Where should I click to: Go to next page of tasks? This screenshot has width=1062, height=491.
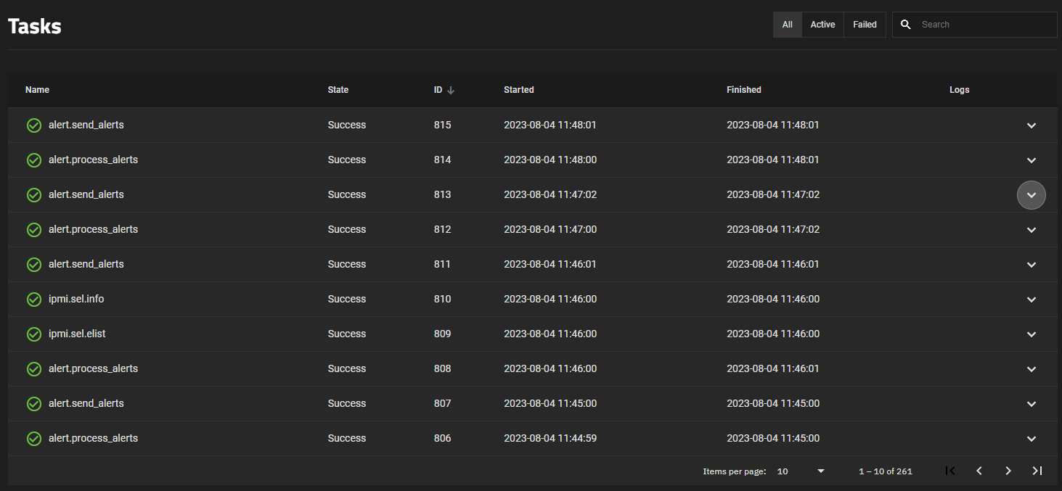pos(1008,471)
